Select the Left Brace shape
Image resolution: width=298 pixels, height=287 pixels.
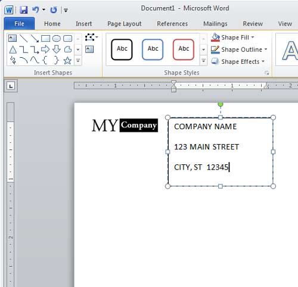(x=45, y=60)
